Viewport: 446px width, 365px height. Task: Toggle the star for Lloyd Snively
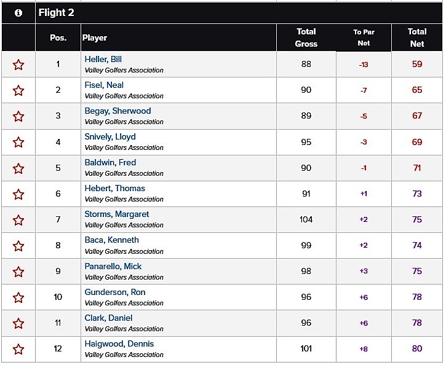(18, 143)
